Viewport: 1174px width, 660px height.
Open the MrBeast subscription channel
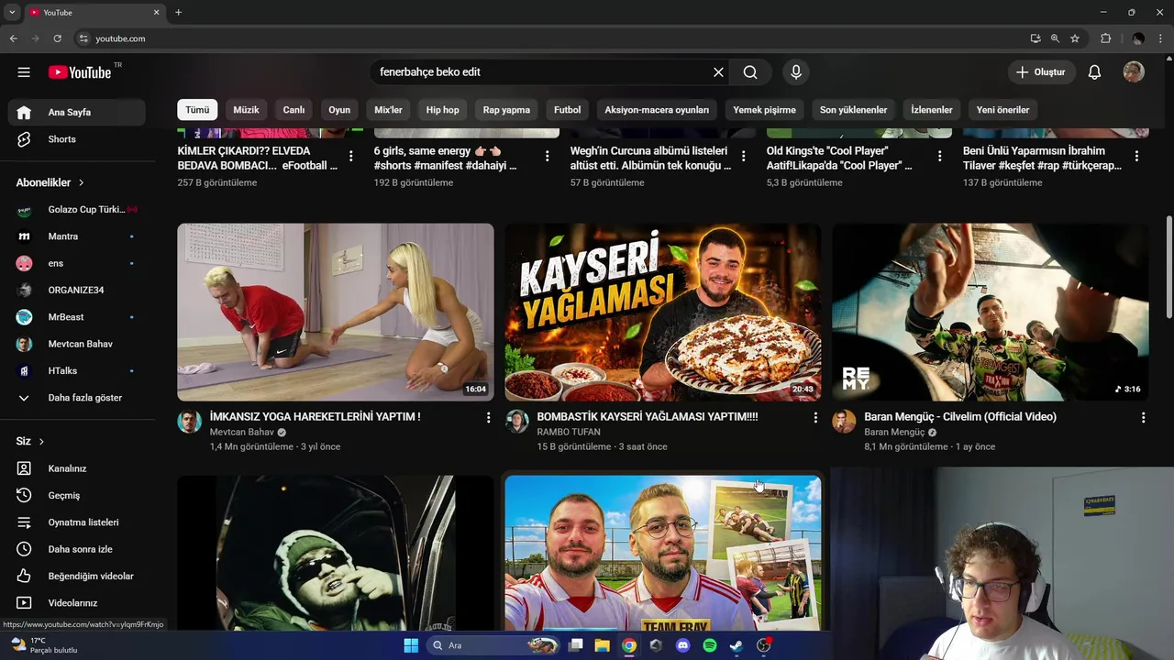pos(77,317)
